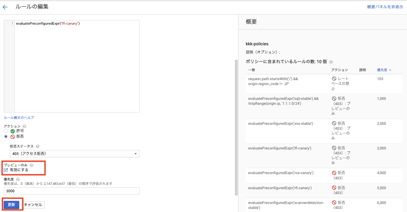Click the red deny icon beside 拒否
Screen dimensions: 407x212
tap(13, 137)
